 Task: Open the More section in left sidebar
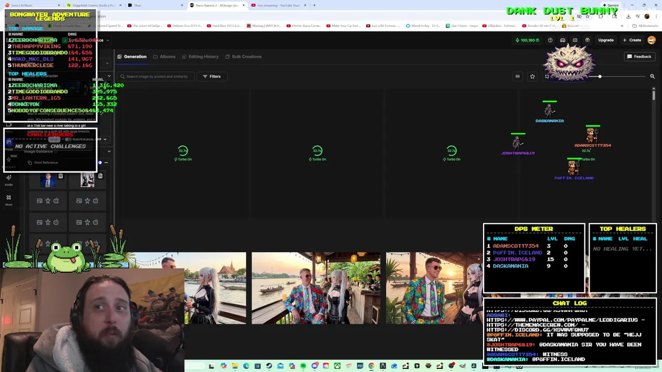[x=9, y=200]
